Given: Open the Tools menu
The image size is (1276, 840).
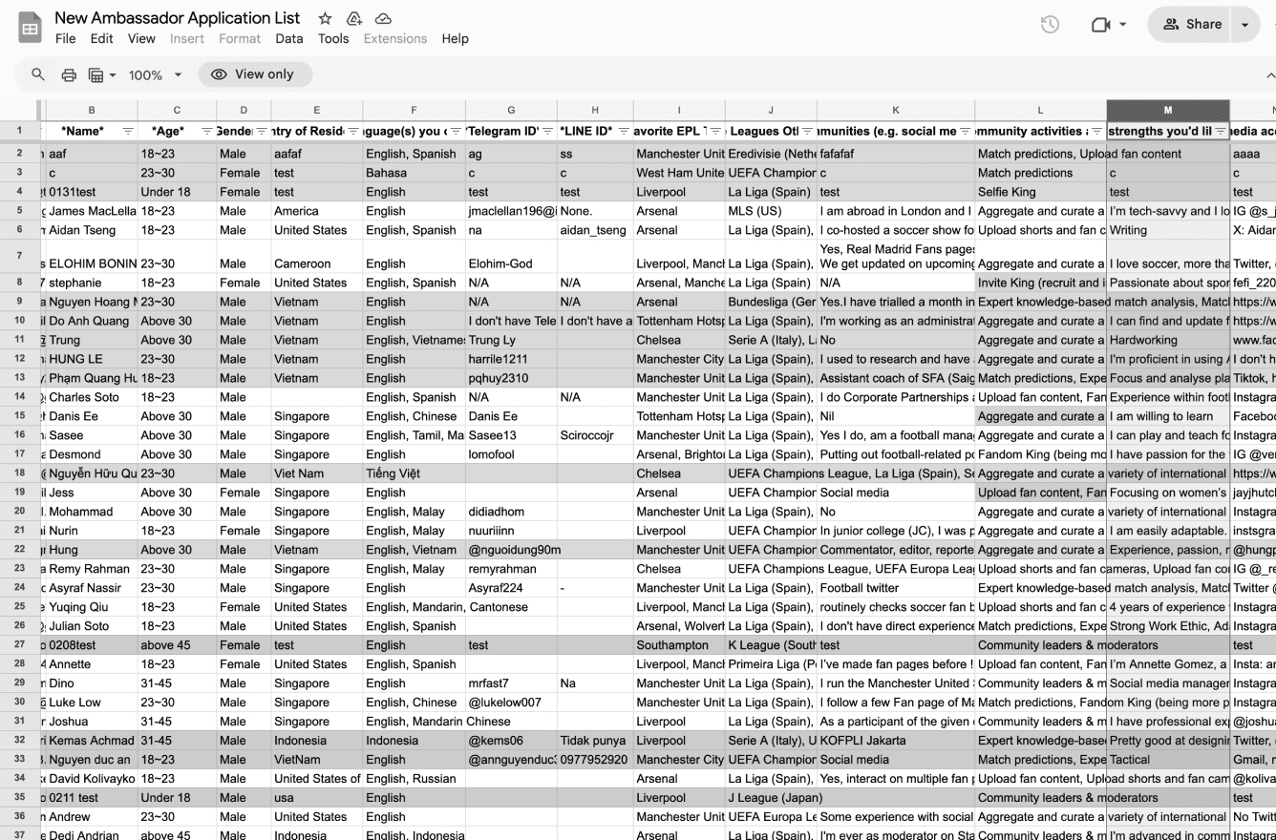Looking at the screenshot, I should pyautogui.click(x=333, y=39).
